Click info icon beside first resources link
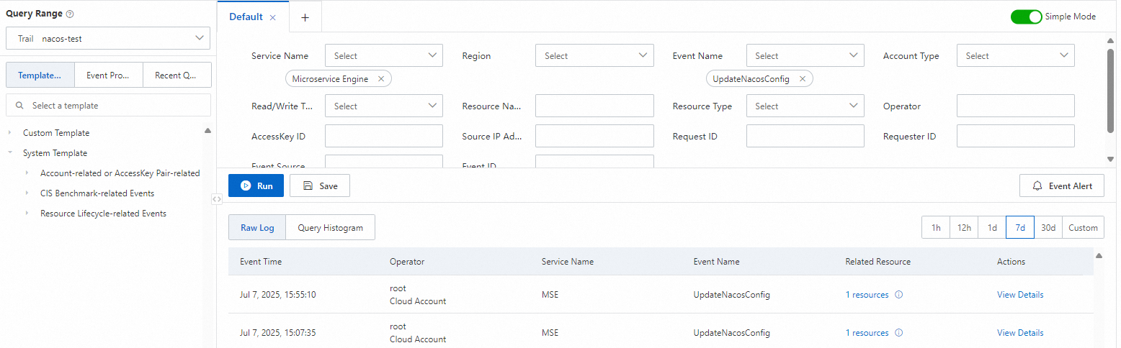Viewport: 1121px width, 348px height. click(898, 295)
